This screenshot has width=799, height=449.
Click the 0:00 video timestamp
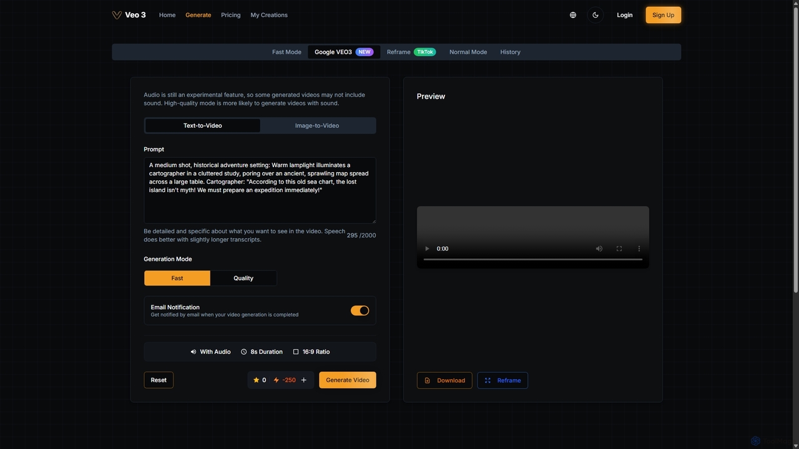pyautogui.click(x=443, y=248)
